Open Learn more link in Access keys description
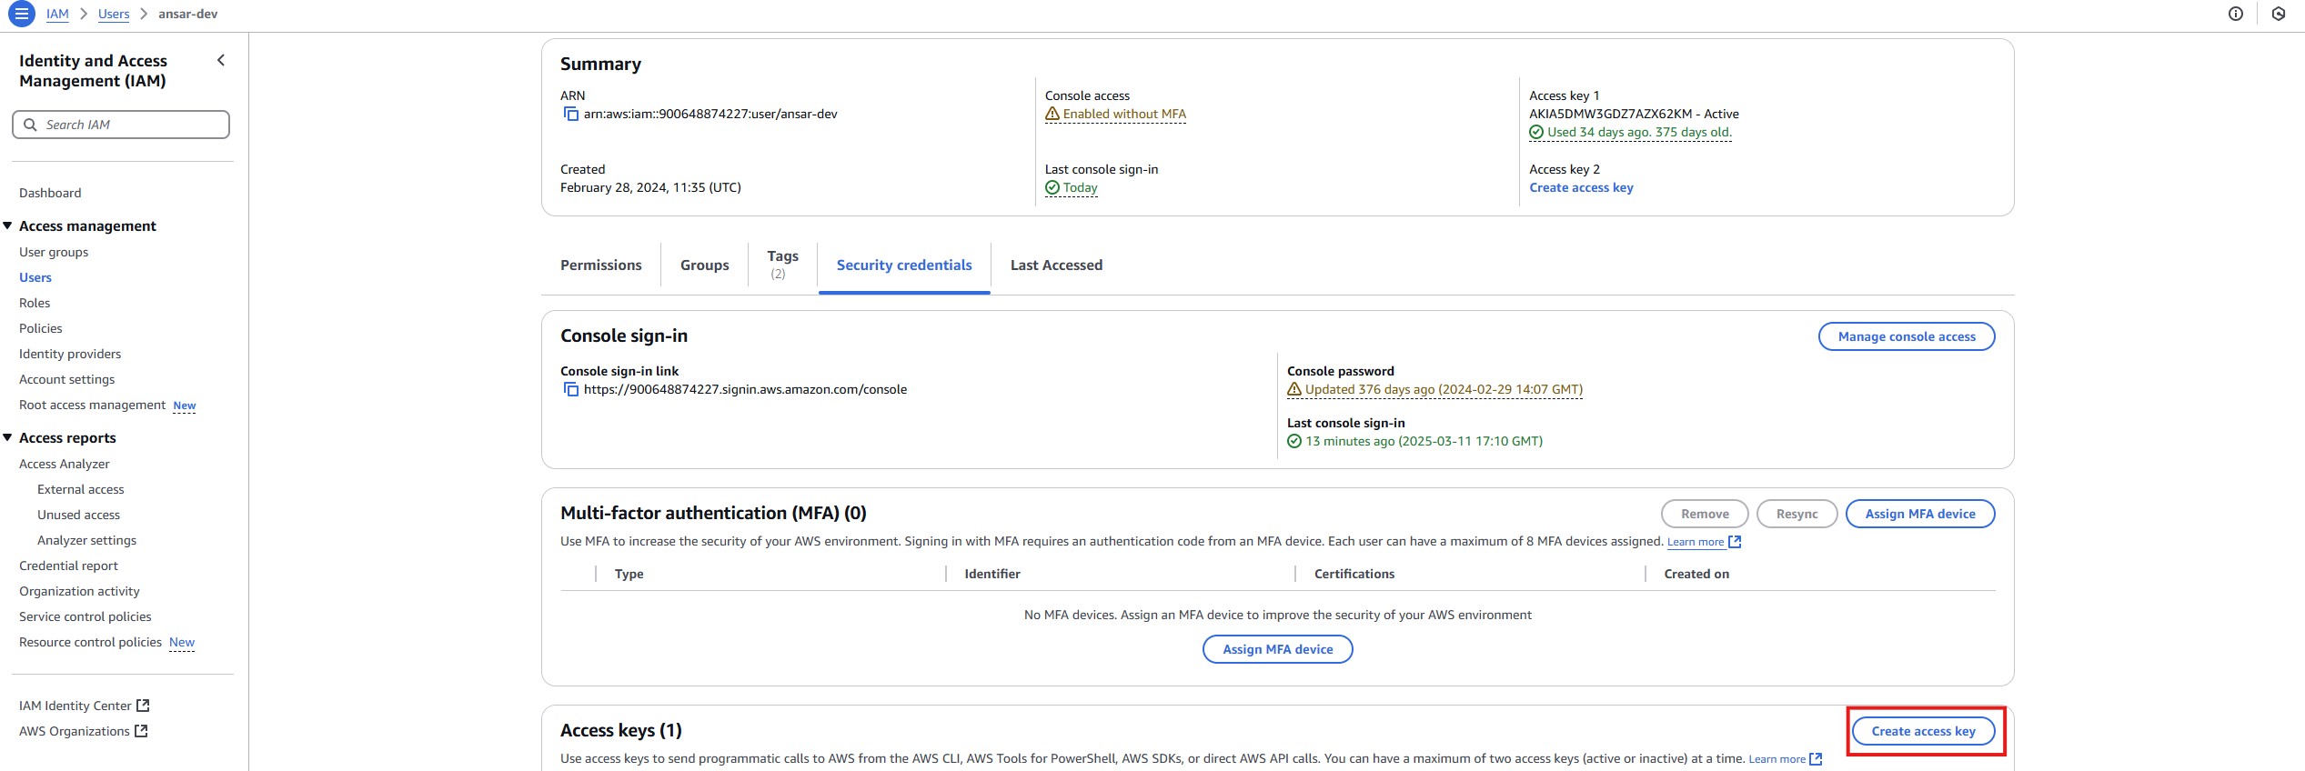This screenshot has height=771, width=2305. 1777,759
